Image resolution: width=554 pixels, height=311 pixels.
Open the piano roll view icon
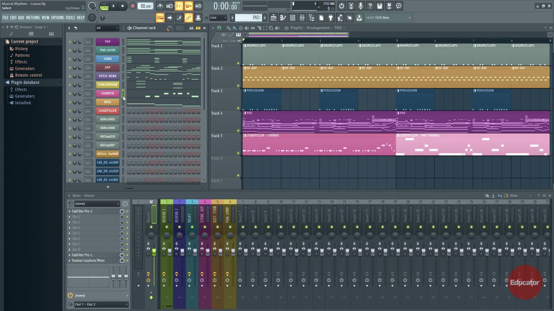click(x=283, y=18)
